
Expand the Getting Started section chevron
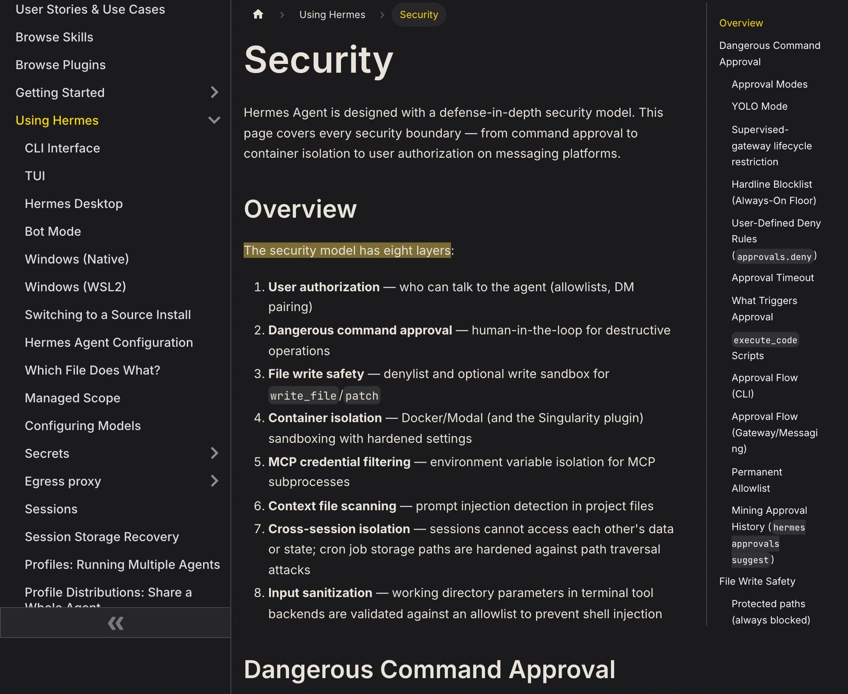(x=214, y=92)
